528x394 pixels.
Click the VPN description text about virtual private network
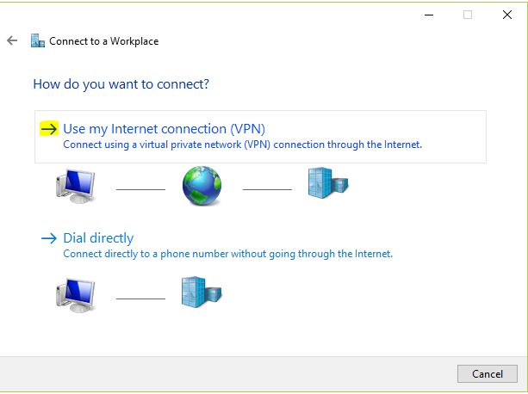tap(242, 145)
